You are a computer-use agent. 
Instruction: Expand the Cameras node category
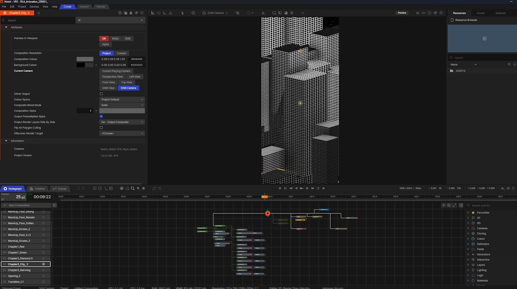click(x=468, y=228)
